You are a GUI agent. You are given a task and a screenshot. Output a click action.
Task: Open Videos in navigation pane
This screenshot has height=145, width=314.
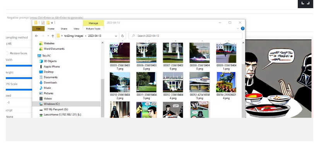pos(48,98)
